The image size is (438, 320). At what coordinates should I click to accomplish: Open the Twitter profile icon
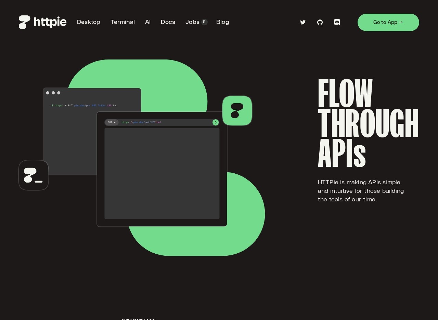[x=303, y=22]
